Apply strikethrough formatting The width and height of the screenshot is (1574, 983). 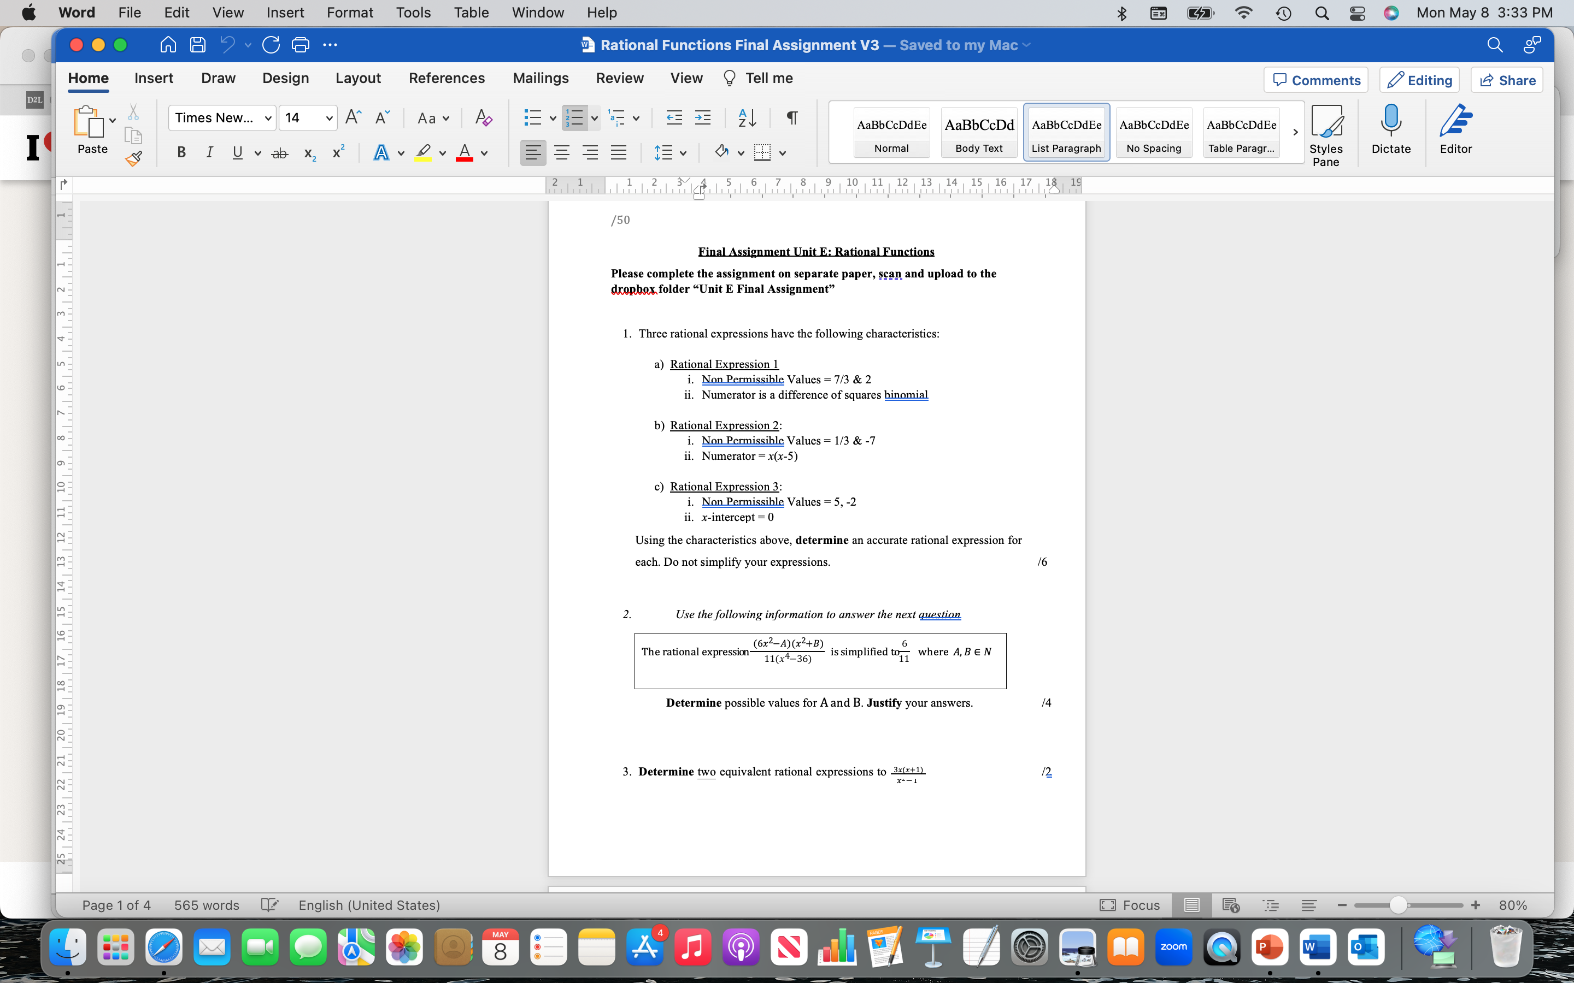click(280, 152)
